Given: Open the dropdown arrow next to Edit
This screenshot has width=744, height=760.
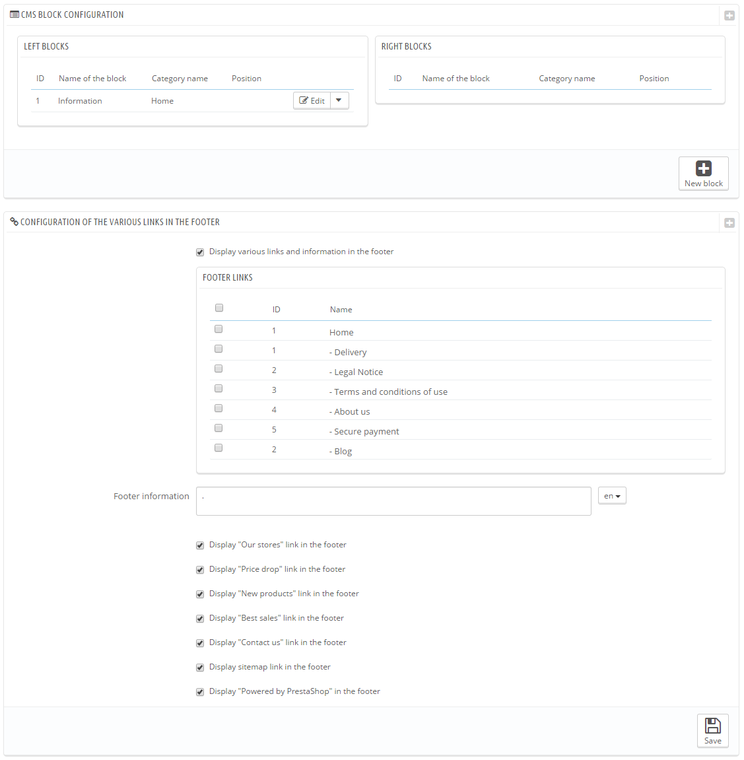Looking at the screenshot, I should (339, 100).
